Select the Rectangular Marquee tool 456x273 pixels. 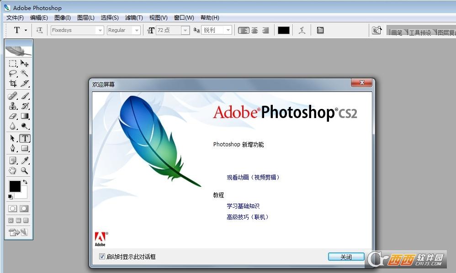click(x=12, y=63)
